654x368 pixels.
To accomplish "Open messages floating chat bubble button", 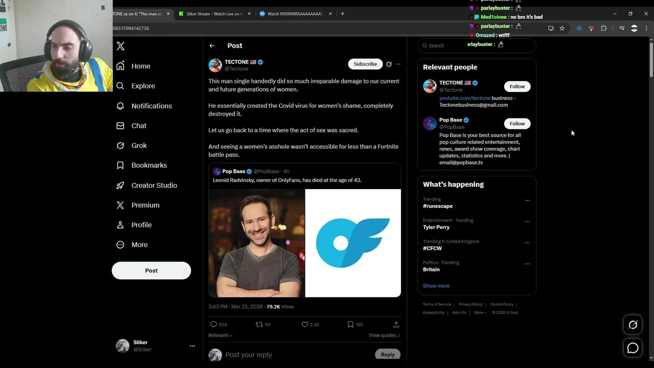I will 633,348.
